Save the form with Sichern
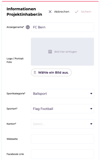101x160 pixels. point(86,12)
